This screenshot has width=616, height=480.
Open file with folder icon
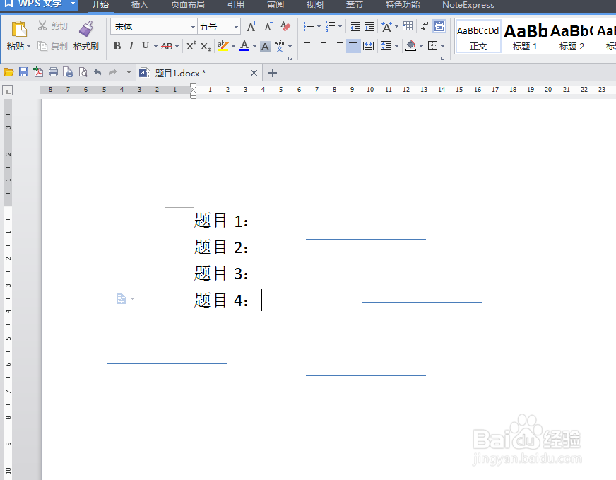coord(8,72)
